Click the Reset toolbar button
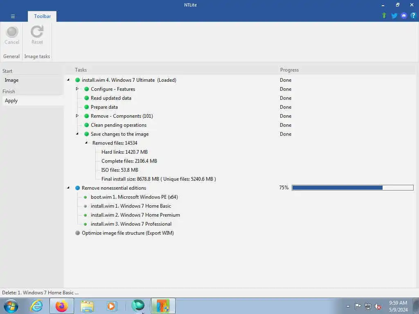Image resolution: width=419 pixels, height=314 pixels. 37,35
